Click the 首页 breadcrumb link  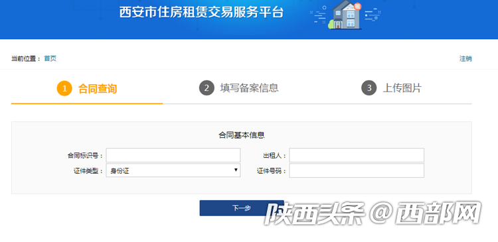pyautogui.click(x=50, y=58)
